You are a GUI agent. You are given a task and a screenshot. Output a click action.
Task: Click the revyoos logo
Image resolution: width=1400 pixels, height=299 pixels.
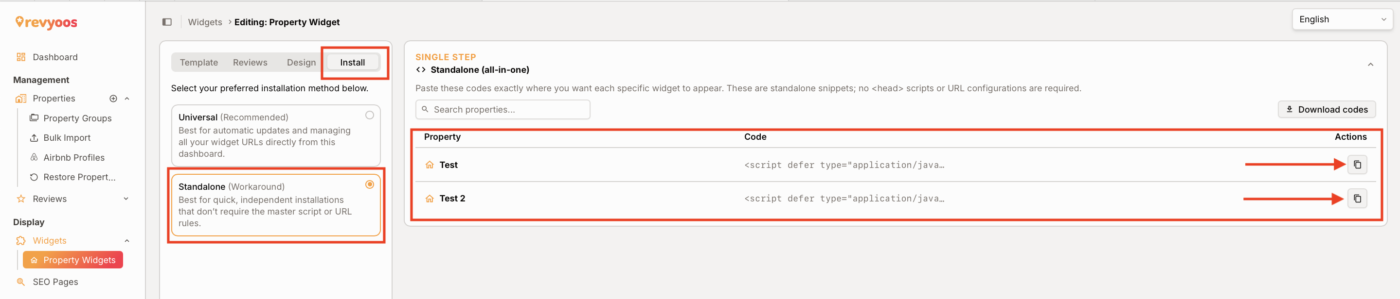(47, 22)
